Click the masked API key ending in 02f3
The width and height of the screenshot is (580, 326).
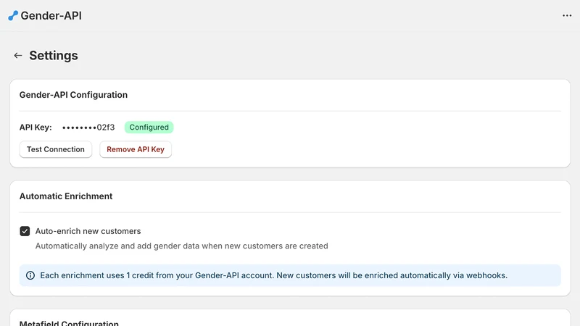coord(88,128)
